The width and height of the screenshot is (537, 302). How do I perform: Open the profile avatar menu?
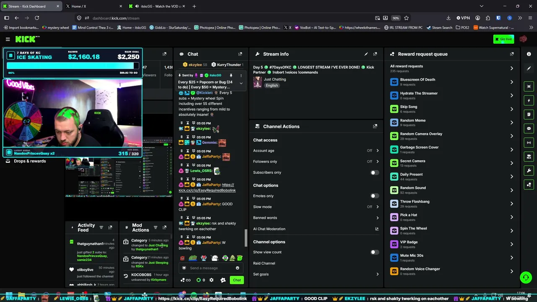(x=523, y=39)
